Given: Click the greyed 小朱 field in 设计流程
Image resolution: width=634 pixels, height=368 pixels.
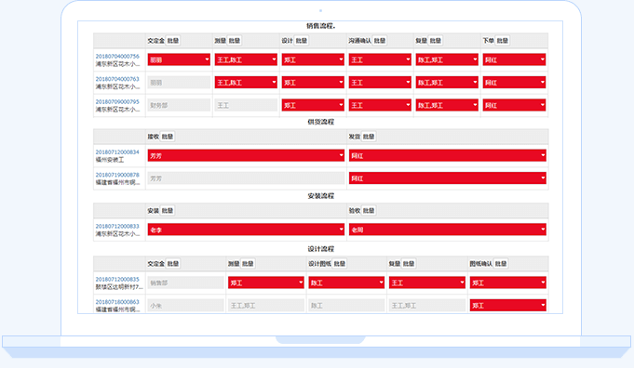Looking at the screenshot, I should [x=185, y=306].
